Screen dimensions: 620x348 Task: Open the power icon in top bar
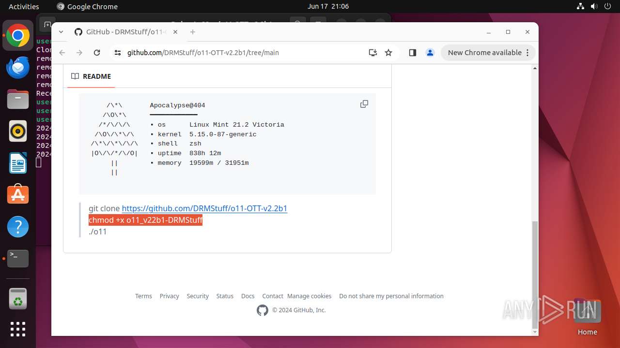[x=607, y=6]
